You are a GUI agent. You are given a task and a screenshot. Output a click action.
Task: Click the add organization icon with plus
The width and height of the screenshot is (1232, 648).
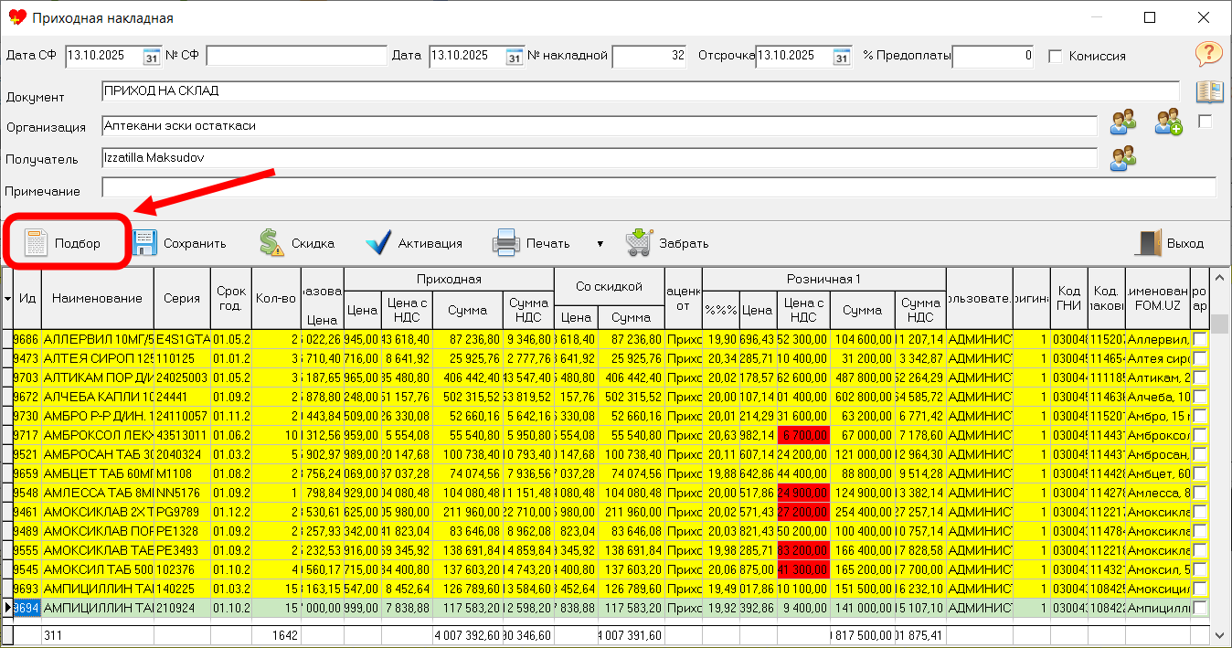(x=1168, y=122)
